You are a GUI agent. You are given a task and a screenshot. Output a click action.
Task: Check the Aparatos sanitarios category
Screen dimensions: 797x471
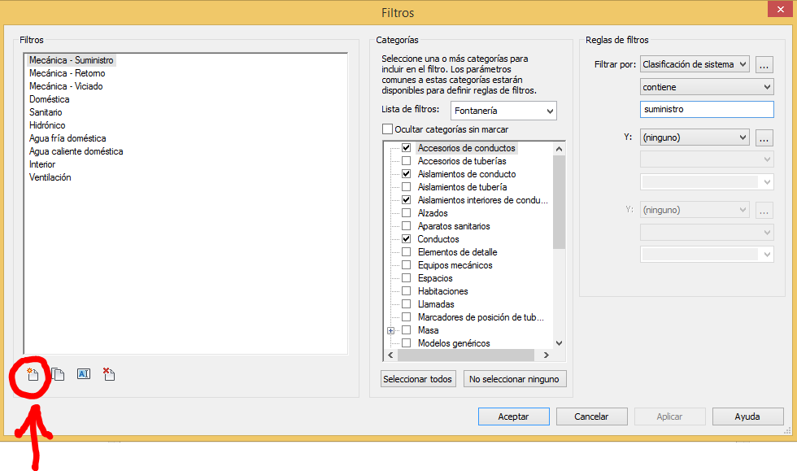point(406,226)
